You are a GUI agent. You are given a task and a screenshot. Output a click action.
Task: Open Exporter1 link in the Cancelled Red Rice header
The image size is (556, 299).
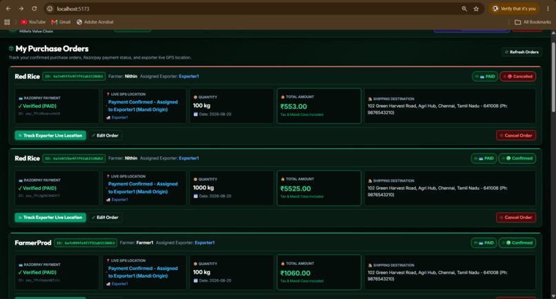[188, 77]
